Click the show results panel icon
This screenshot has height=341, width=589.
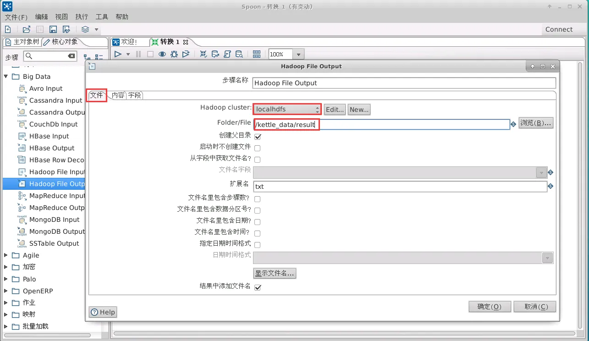pos(257,54)
